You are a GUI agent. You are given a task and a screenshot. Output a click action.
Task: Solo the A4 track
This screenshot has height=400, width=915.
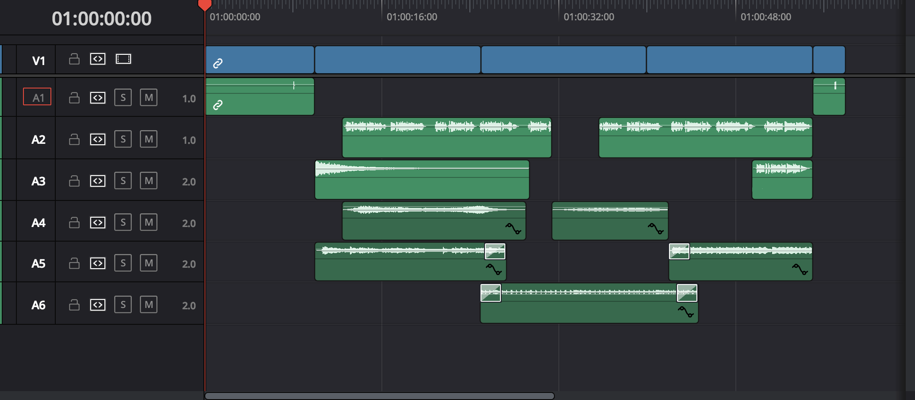[123, 222]
